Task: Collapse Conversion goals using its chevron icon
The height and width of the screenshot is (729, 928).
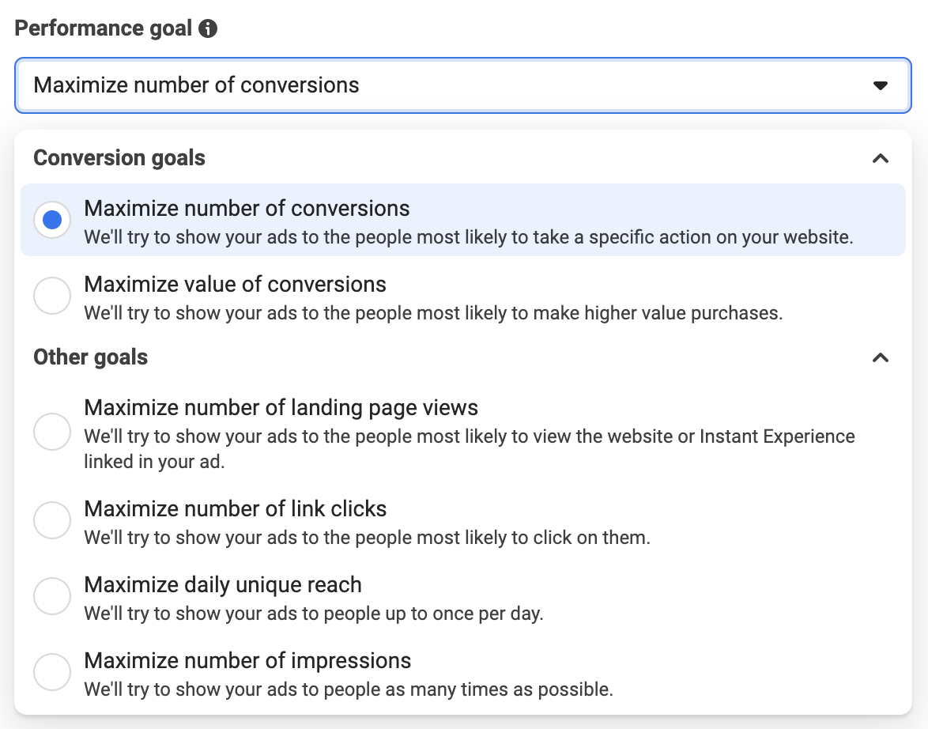Action: (x=881, y=158)
